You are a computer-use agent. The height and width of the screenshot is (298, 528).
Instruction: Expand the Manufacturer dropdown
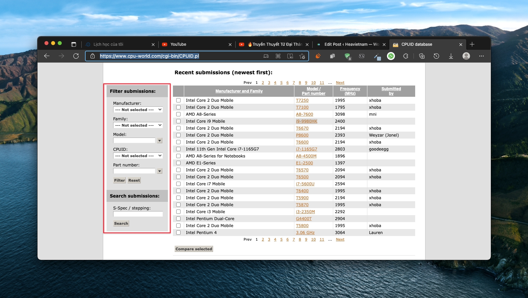pyautogui.click(x=138, y=110)
